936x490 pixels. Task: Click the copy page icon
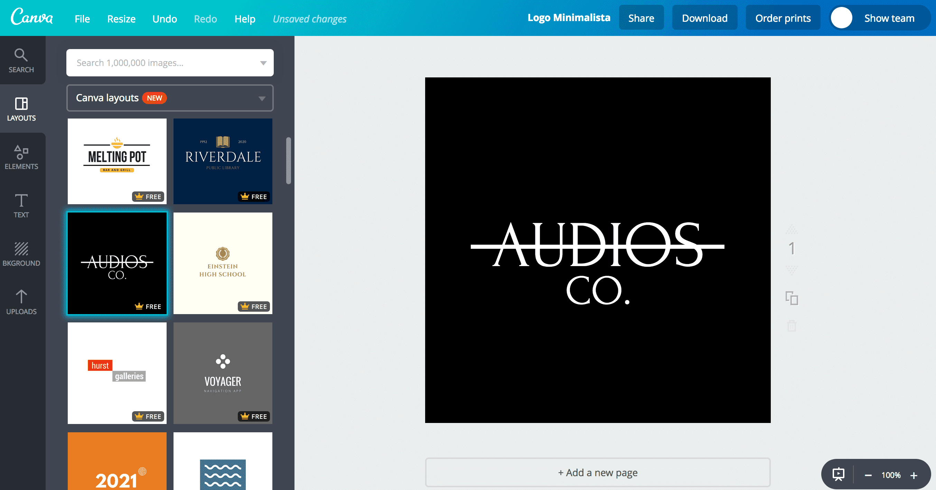(792, 298)
